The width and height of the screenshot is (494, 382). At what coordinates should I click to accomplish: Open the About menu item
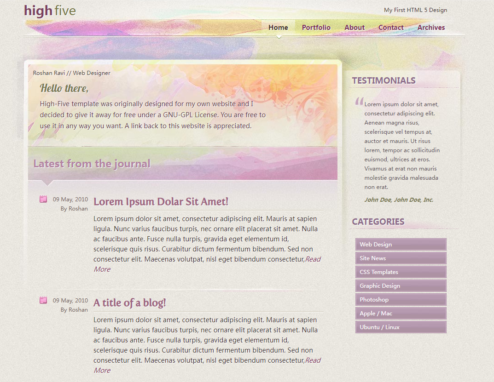coord(354,28)
